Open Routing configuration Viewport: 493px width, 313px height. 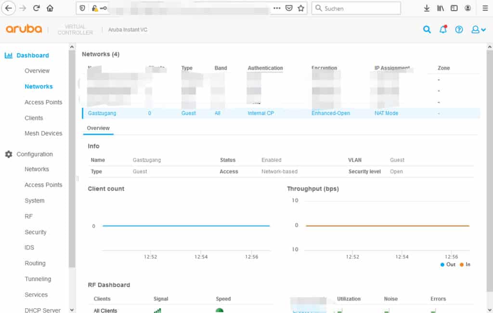35,263
